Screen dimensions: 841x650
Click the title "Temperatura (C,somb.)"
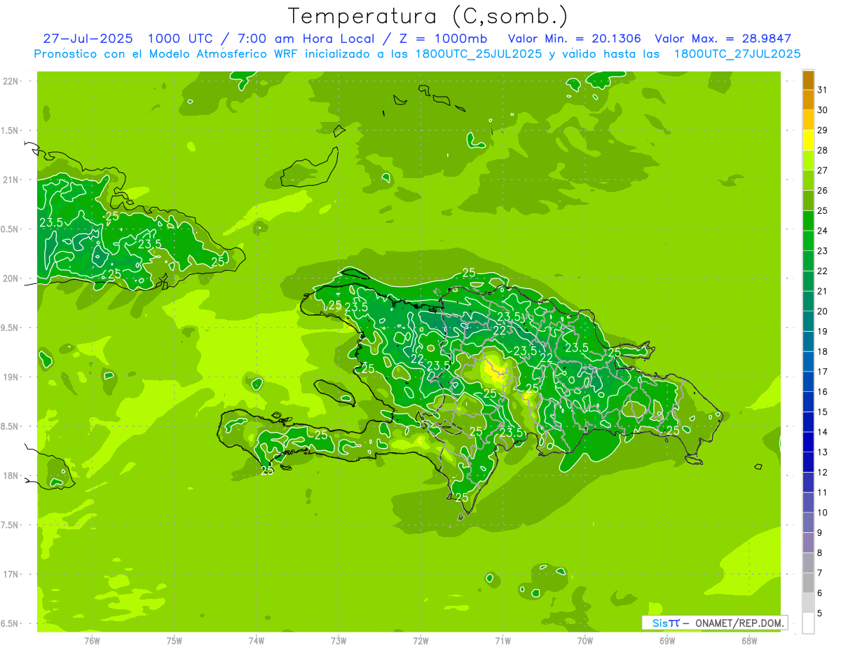pos(428,16)
